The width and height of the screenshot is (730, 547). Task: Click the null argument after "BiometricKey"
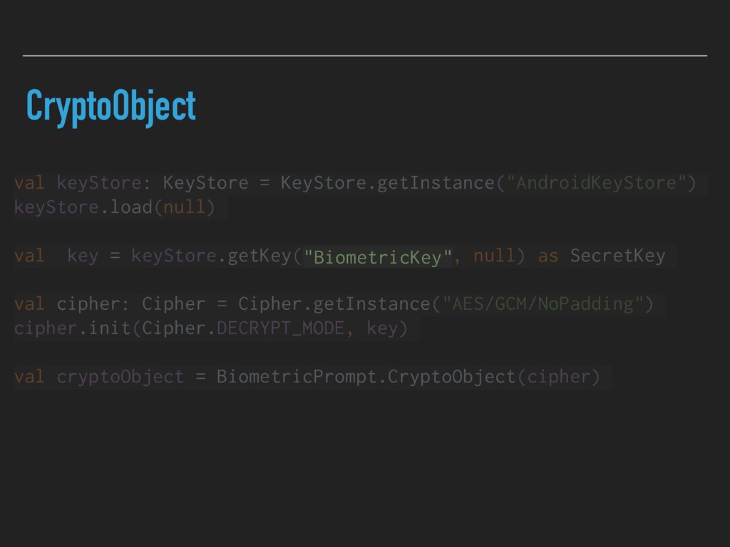[494, 256]
